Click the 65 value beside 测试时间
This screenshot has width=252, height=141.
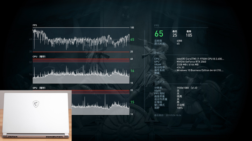(178, 44)
